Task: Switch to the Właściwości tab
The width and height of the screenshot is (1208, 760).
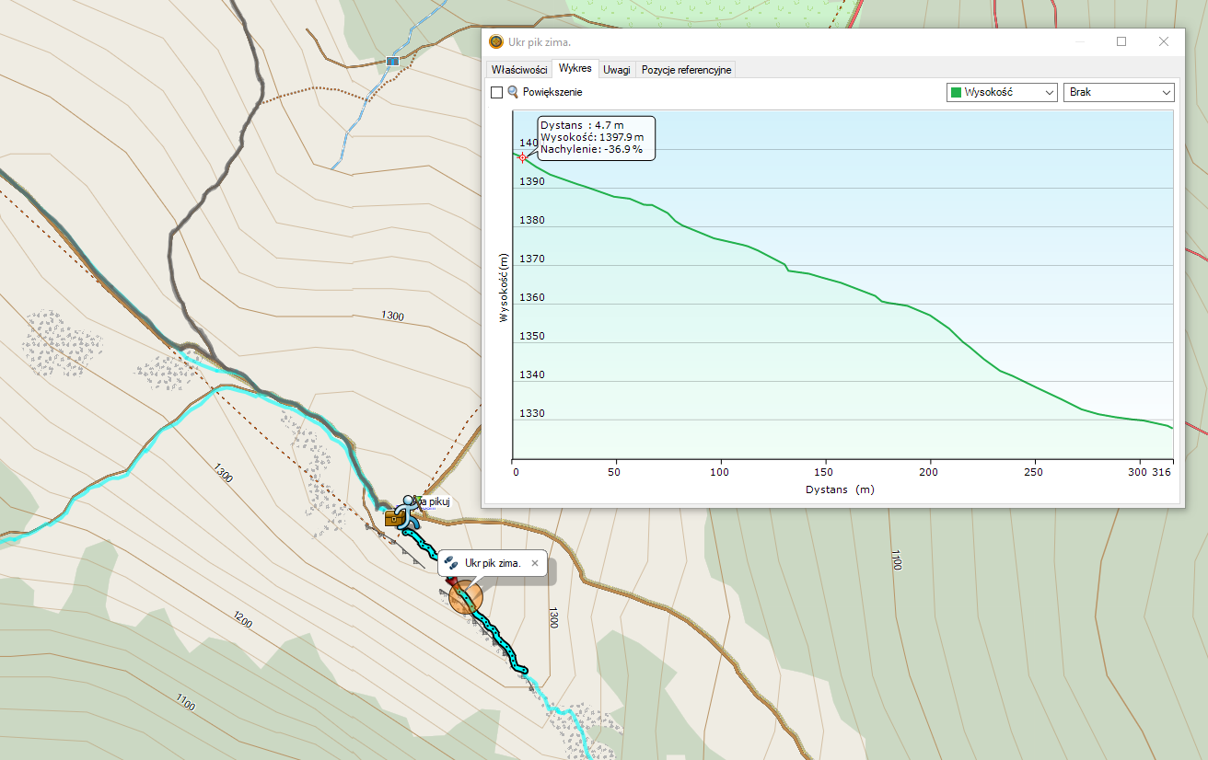Action: pos(519,70)
